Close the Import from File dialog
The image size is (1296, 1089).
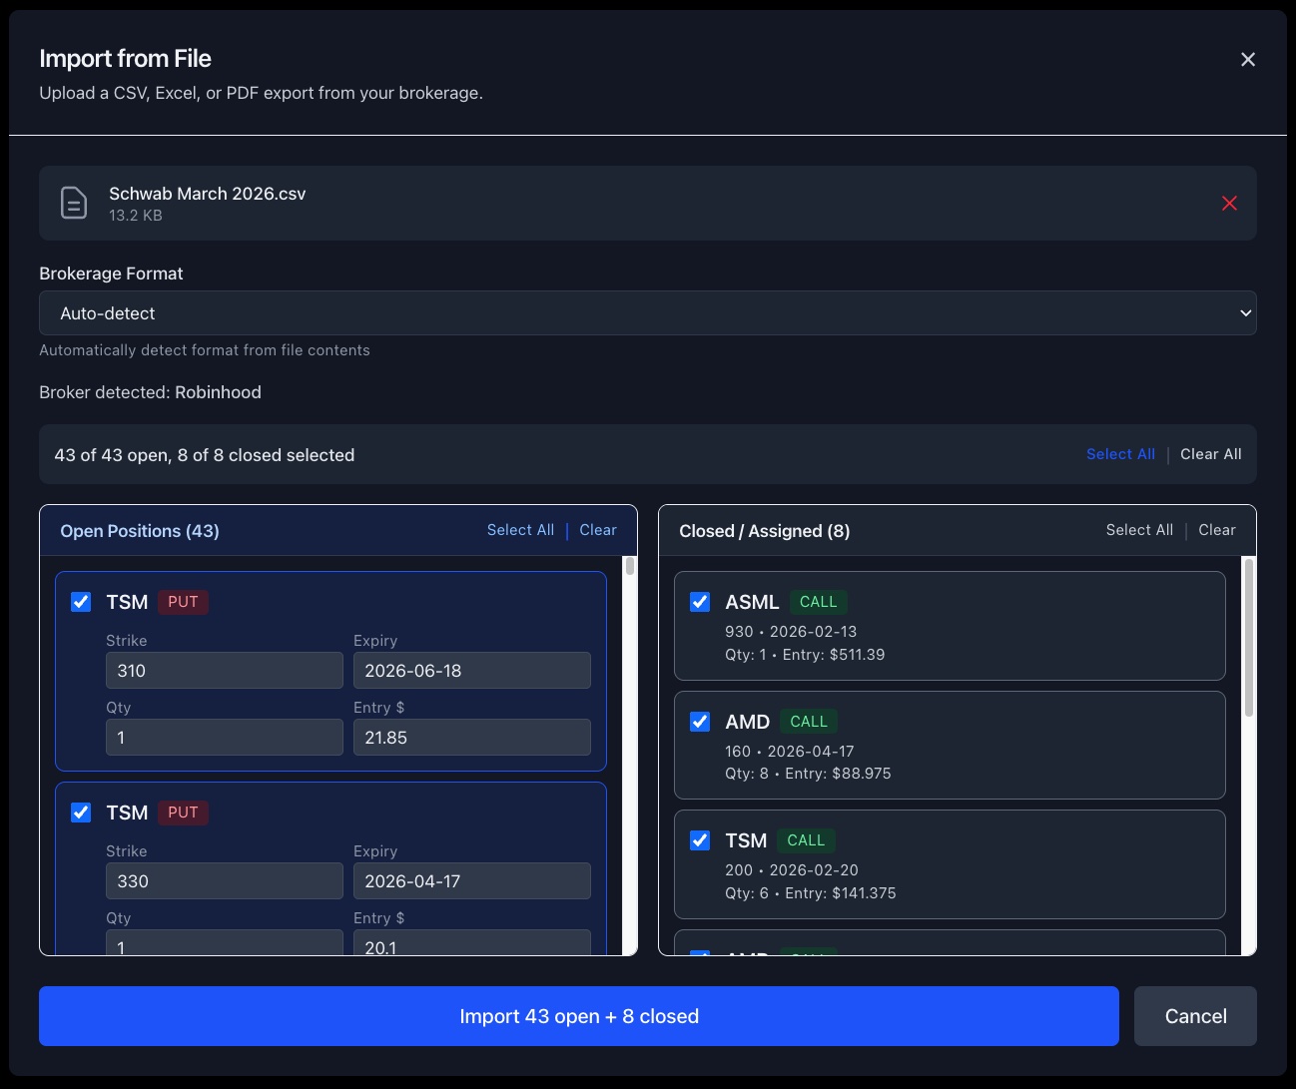click(x=1247, y=59)
